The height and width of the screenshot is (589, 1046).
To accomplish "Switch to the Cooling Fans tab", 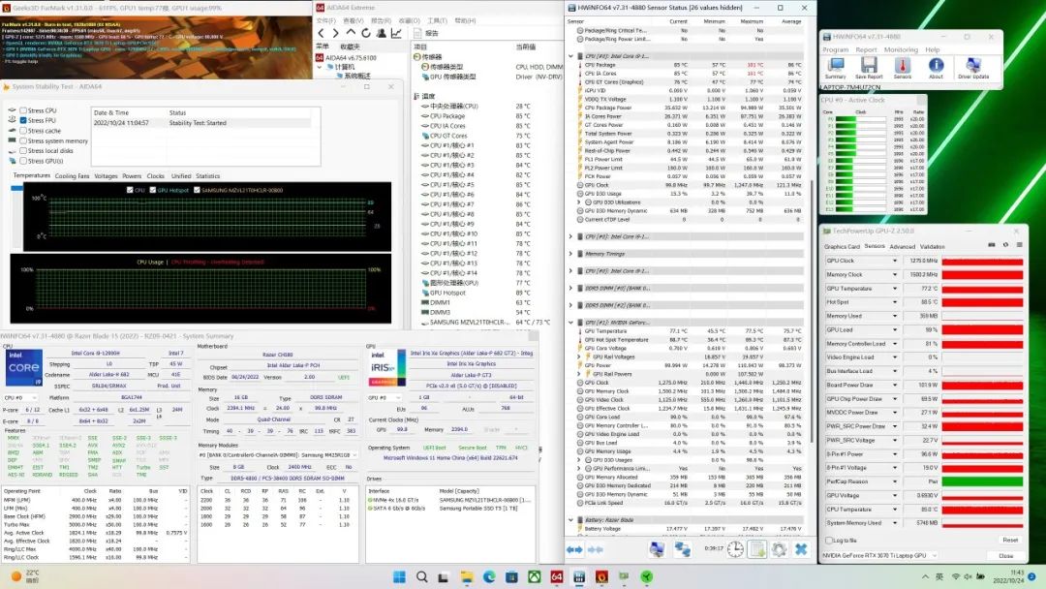I will [72, 176].
